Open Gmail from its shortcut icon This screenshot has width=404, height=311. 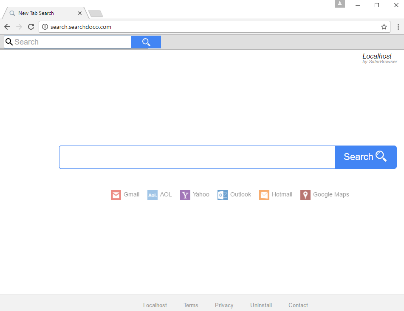tap(116, 195)
